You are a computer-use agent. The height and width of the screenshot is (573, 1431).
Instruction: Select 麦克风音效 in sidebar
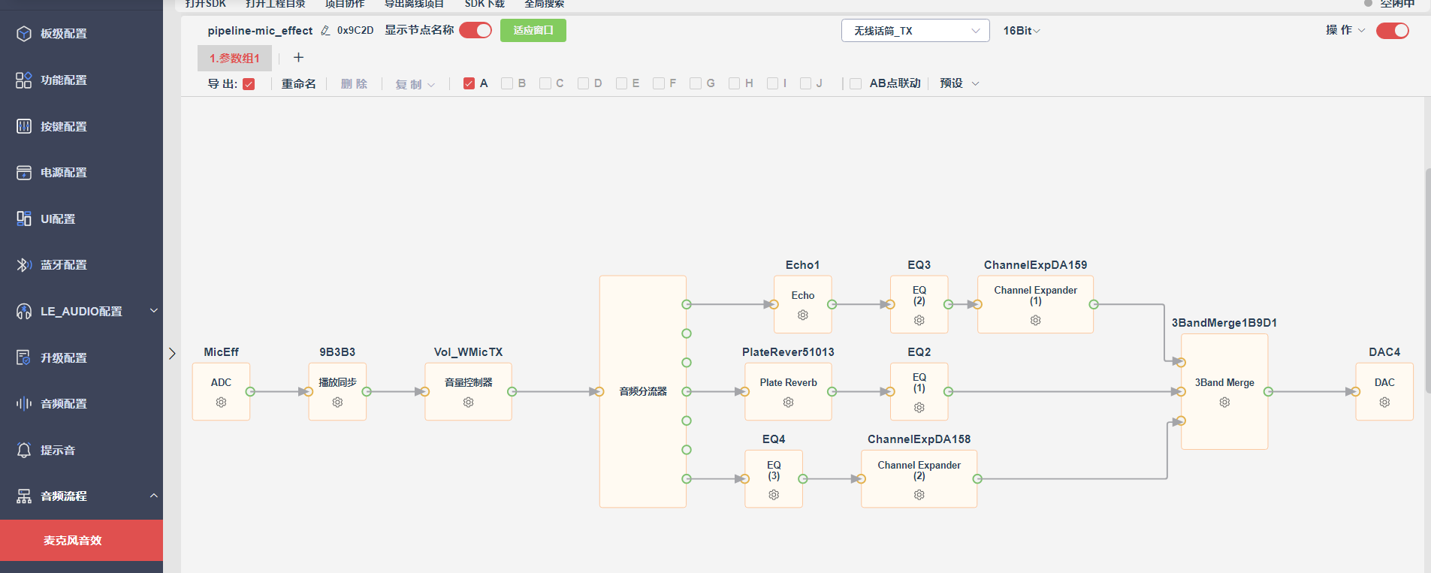point(81,541)
